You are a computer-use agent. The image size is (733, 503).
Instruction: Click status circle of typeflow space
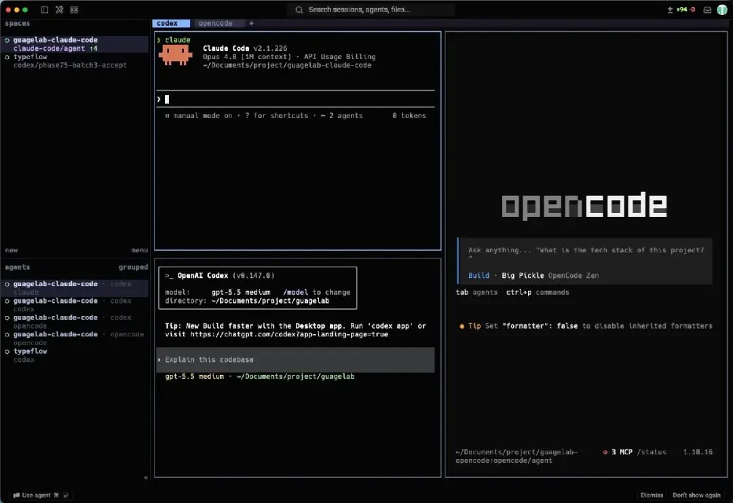point(7,57)
